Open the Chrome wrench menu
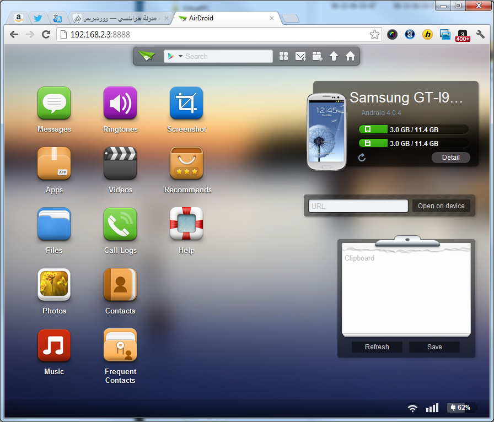The height and width of the screenshot is (422, 494). 480,34
